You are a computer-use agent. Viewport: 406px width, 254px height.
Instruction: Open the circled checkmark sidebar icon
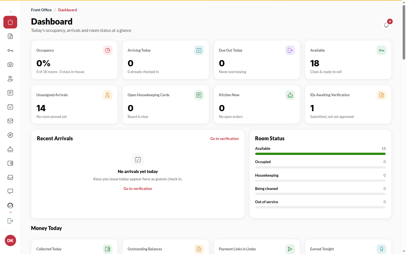pyautogui.click(x=10, y=205)
